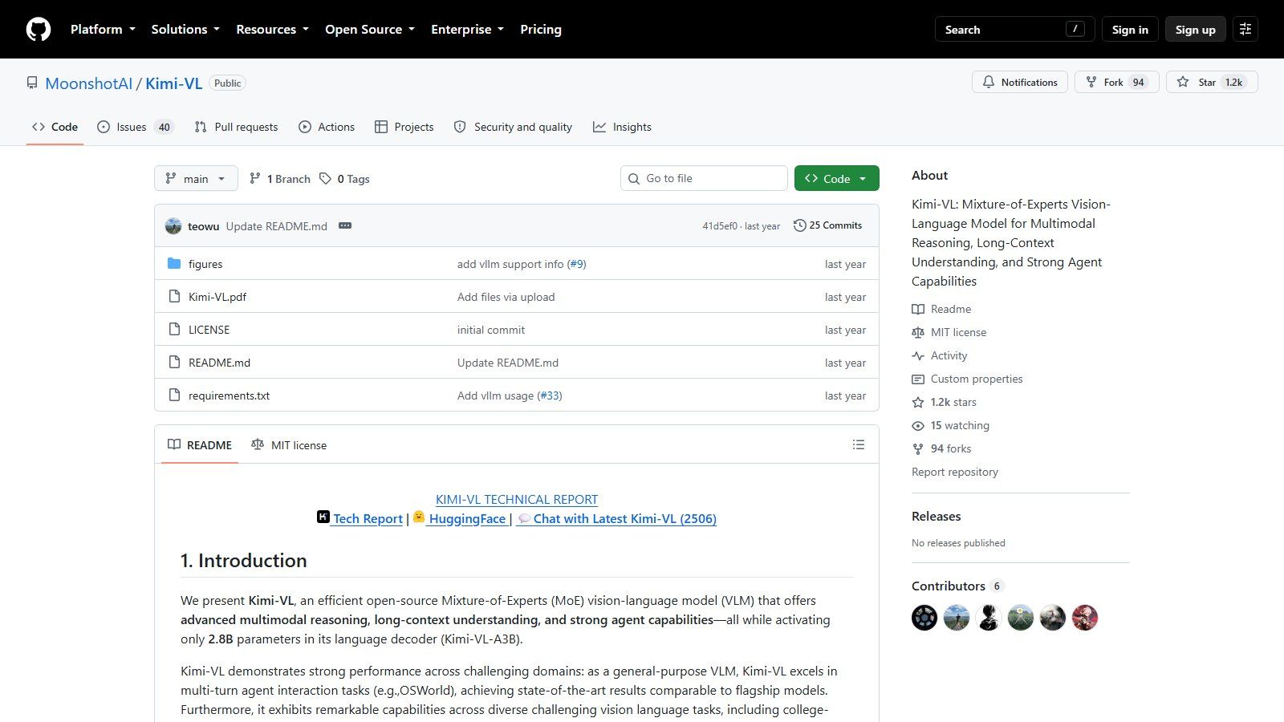Switch to Security and quality tab

[513, 127]
